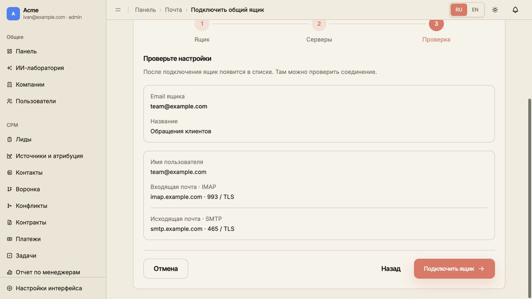Toggle the light/dark theme sun icon
532x299 pixels.
click(x=495, y=10)
